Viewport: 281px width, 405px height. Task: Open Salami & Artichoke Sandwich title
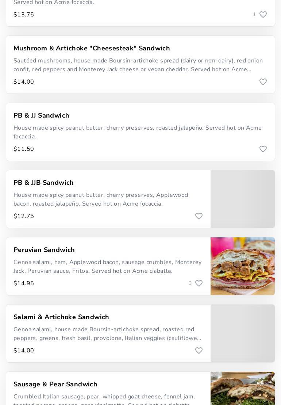pos(61,317)
